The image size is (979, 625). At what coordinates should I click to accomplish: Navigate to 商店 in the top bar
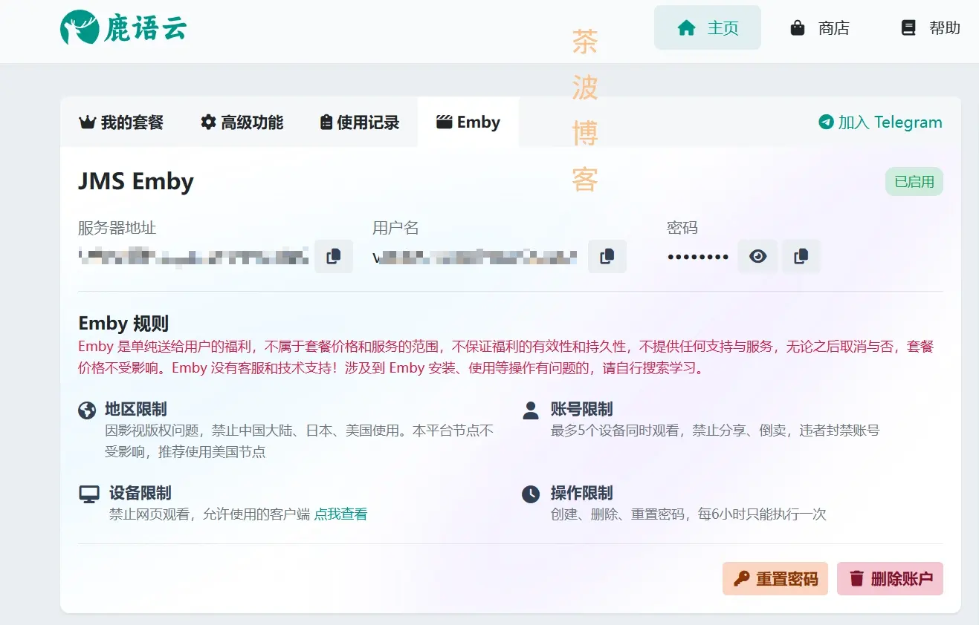click(x=820, y=27)
